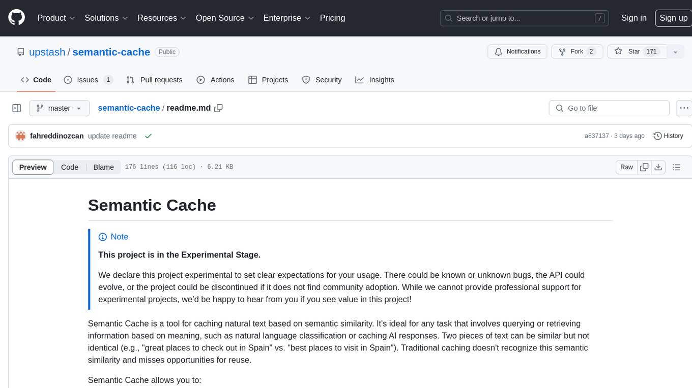The image size is (692, 388).
Task: Switch to the Issues tab
Action: [x=88, y=80]
